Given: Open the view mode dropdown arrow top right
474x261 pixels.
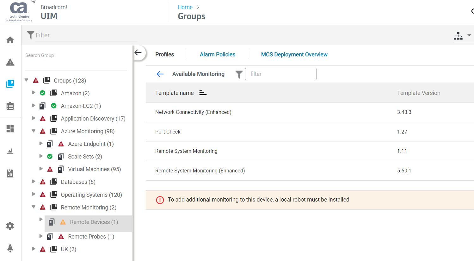Looking at the screenshot, I should tap(469, 36).
